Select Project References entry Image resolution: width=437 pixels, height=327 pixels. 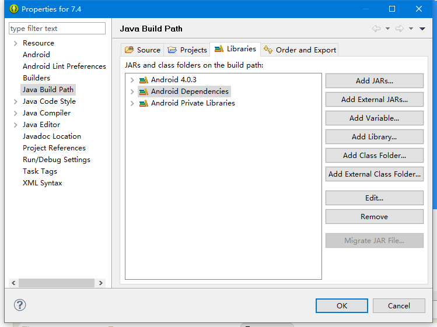pyautogui.click(x=54, y=148)
